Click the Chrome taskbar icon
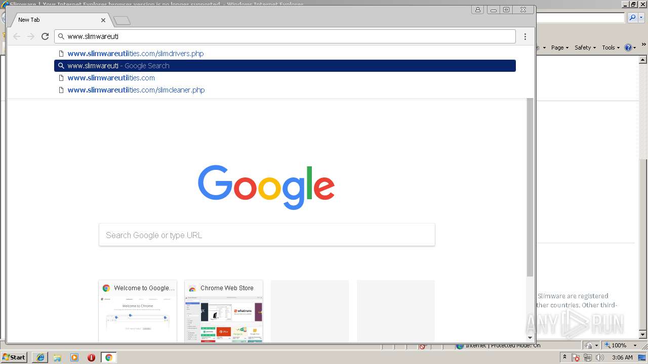The image size is (648, 364). coord(109,357)
